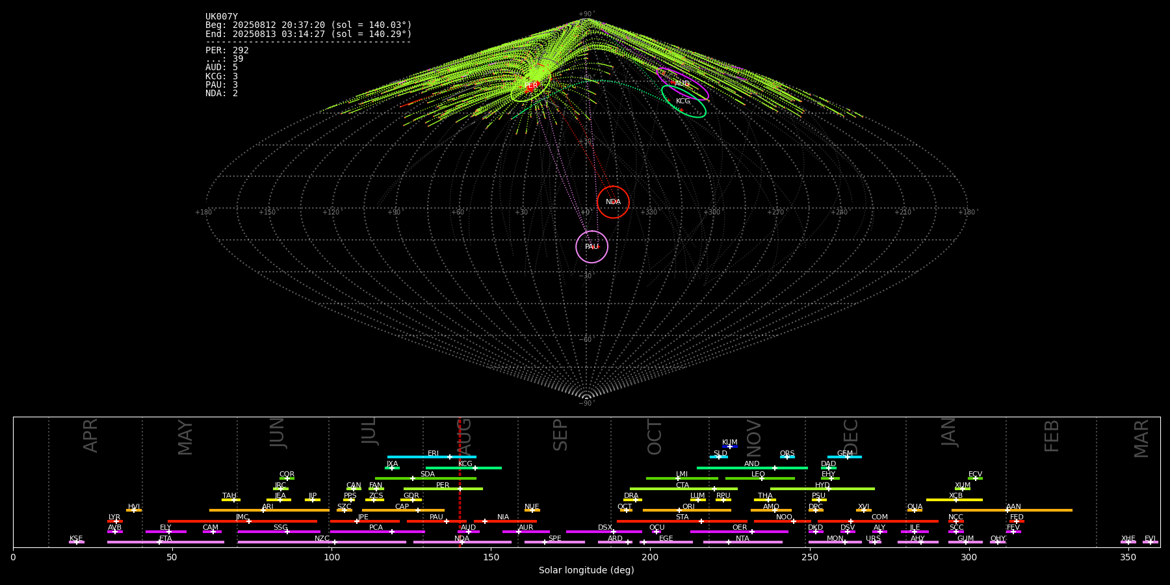Click the GEM cyan bar in timeline

pyautogui.click(x=844, y=457)
